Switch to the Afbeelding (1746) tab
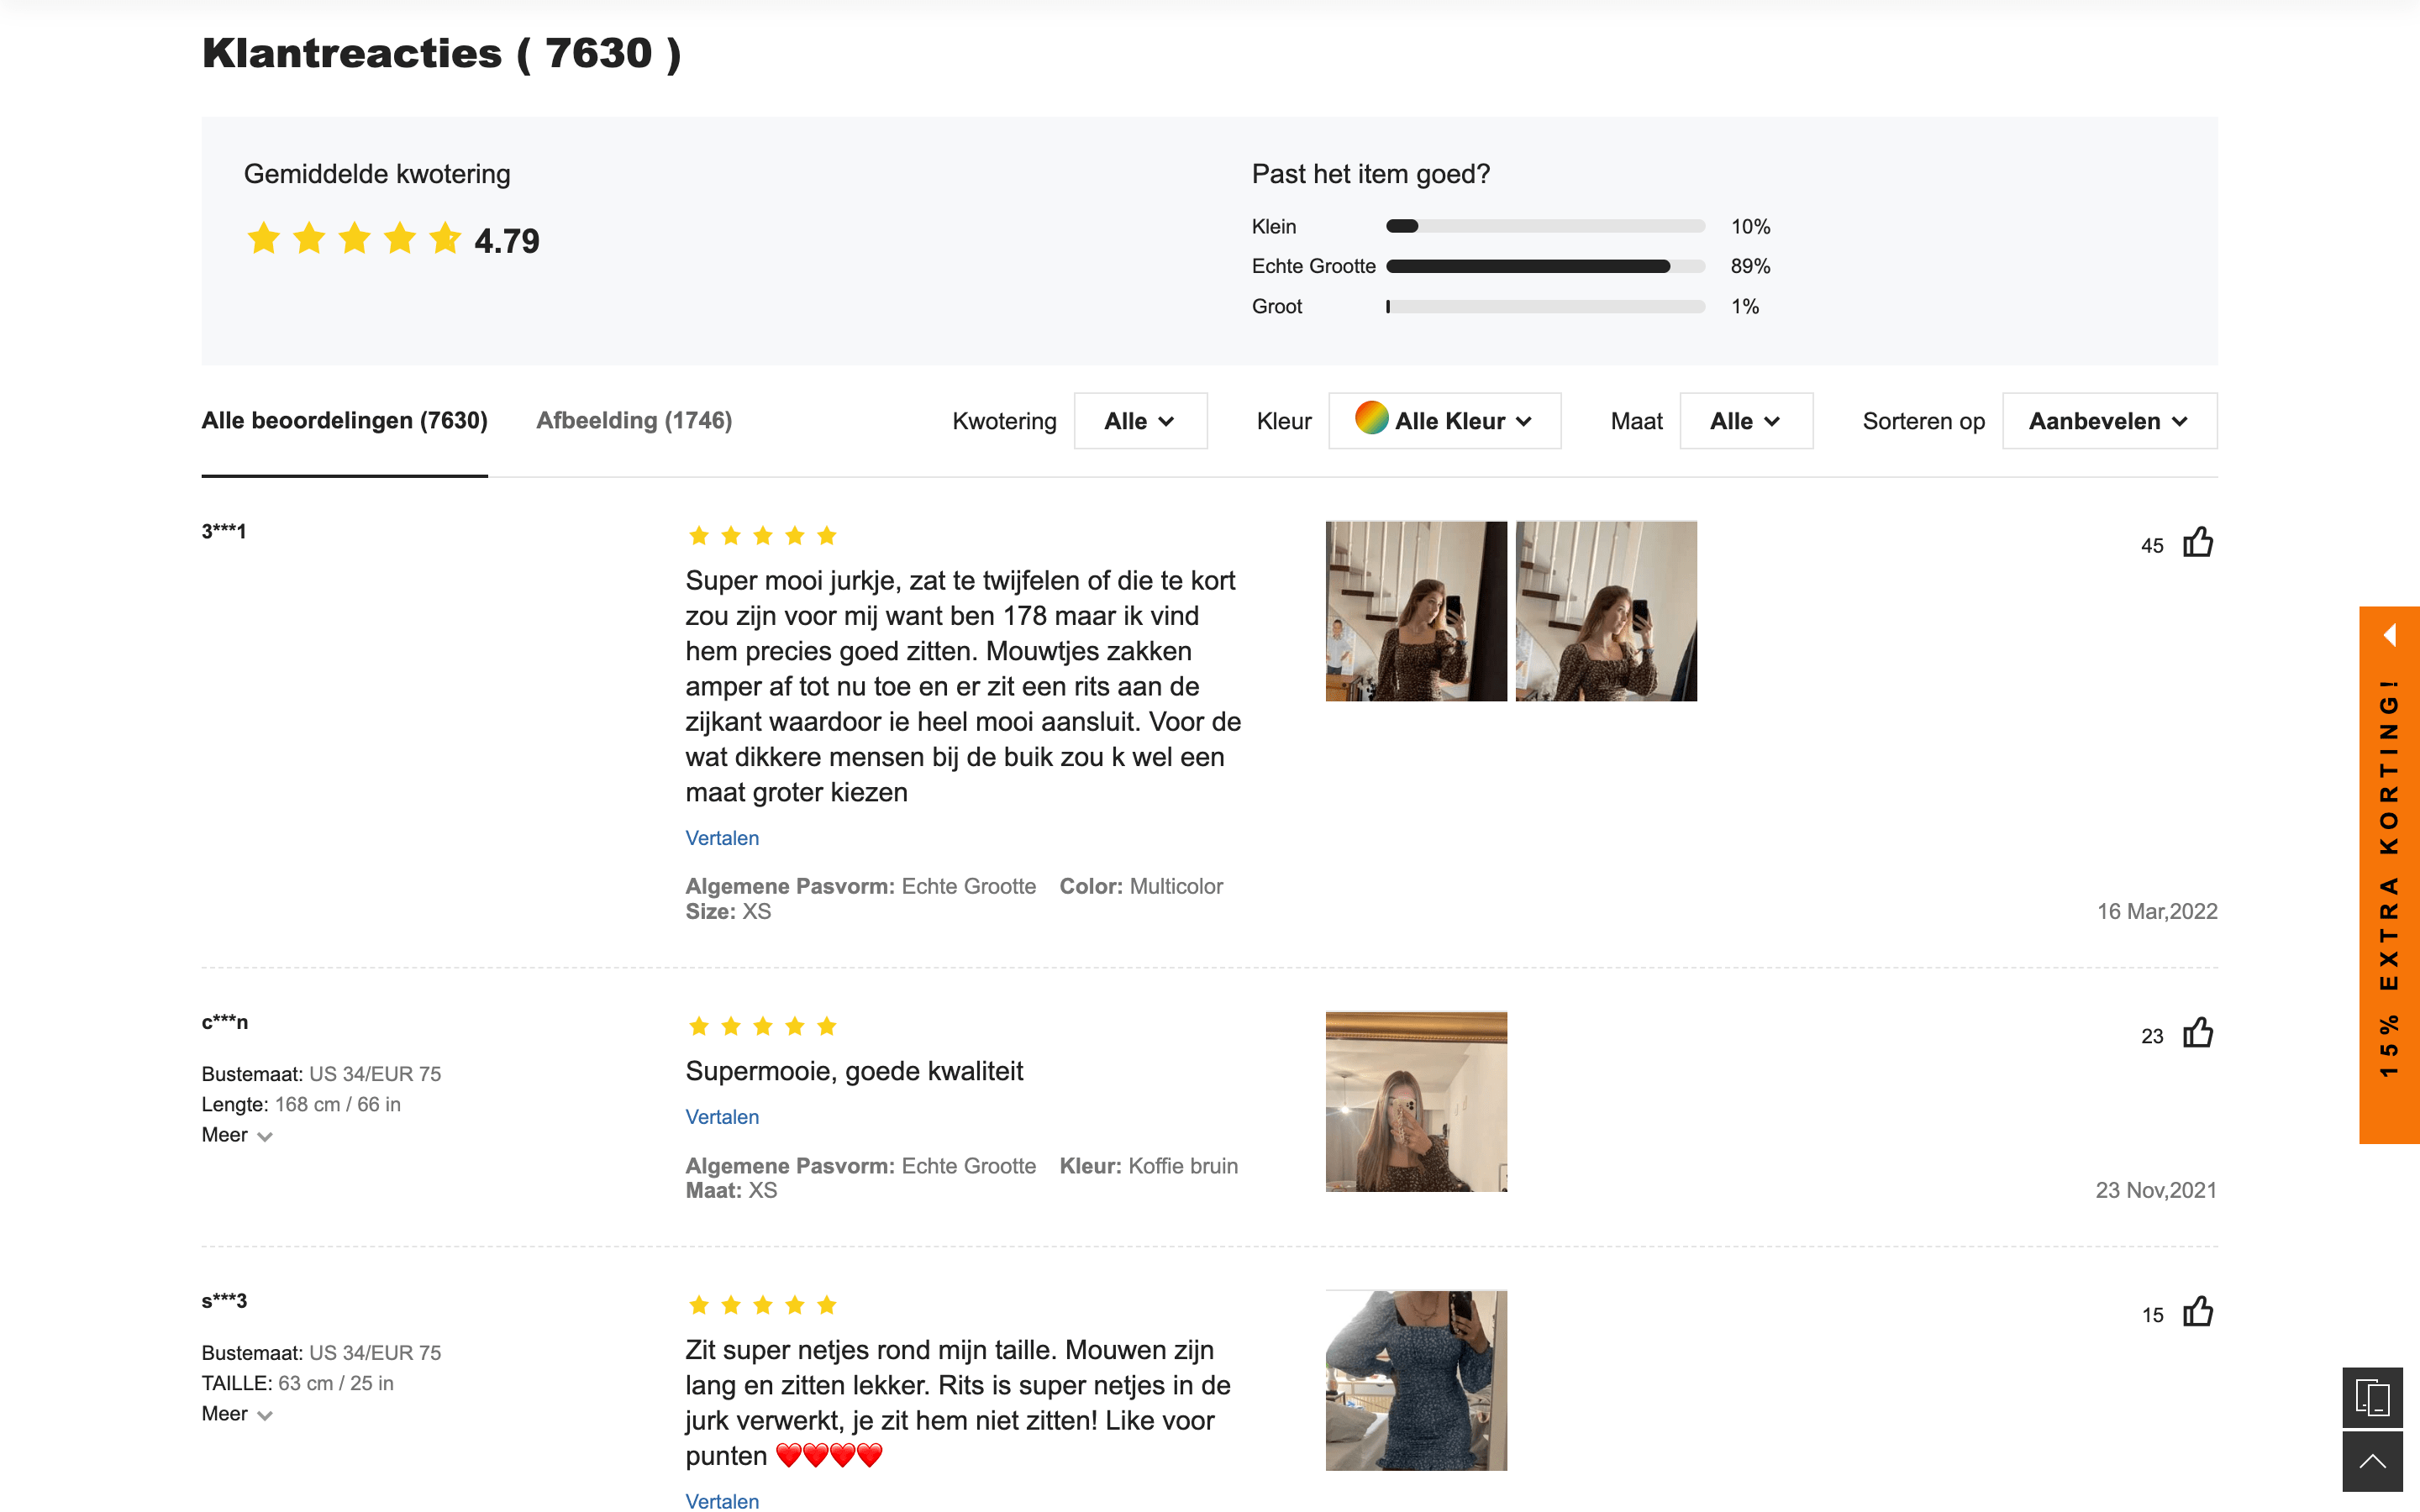This screenshot has width=2420, height=1512. pyautogui.click(x=634, y=420)
